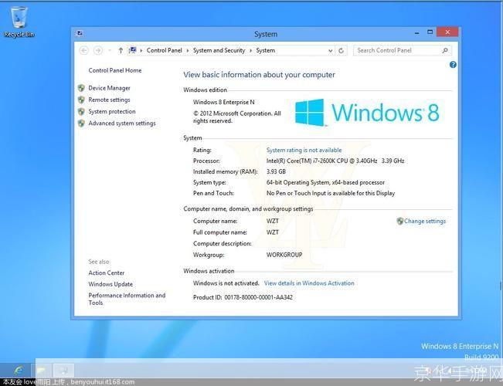Minimize the System window
Image resolution: width=503 pixels, height=386 pixels.
pos(416,32)
